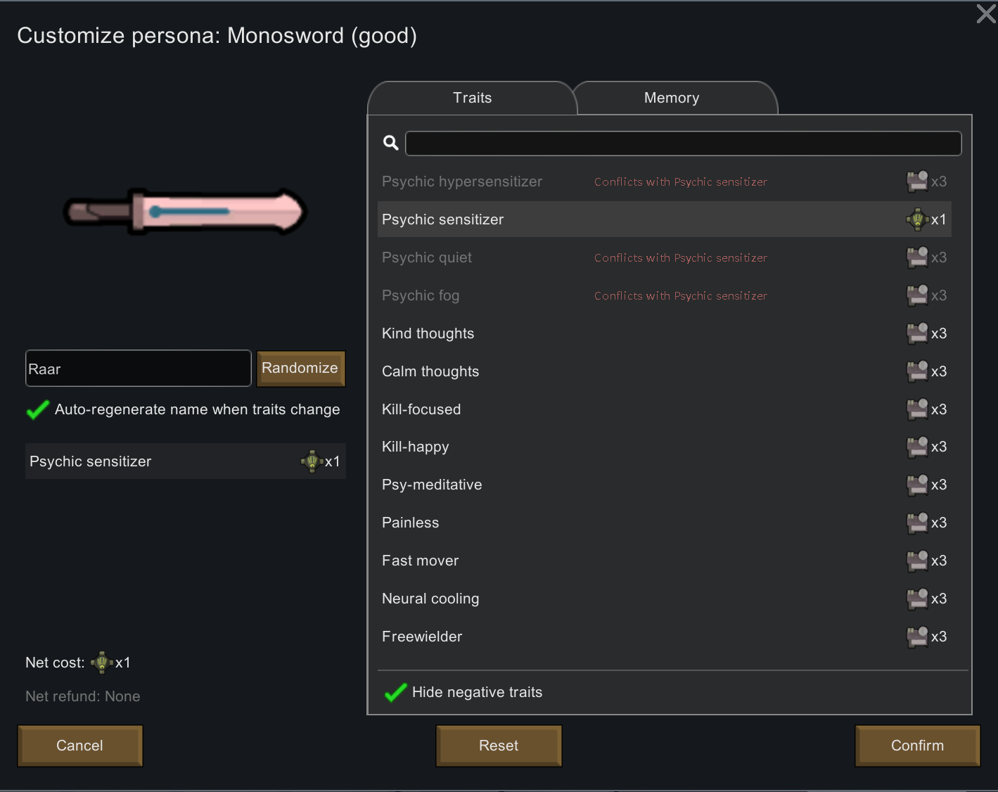998x792 pixels.
Task: Randomize the persona name
Action: (300, 369)
